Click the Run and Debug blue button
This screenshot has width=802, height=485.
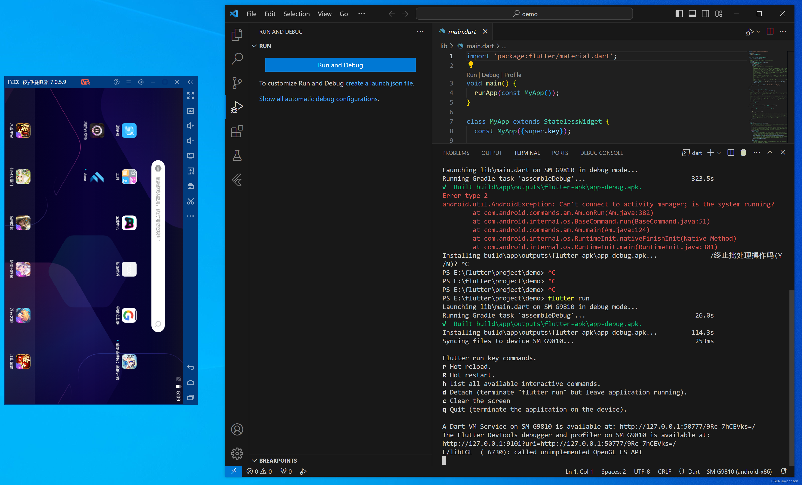pos(340,65)
